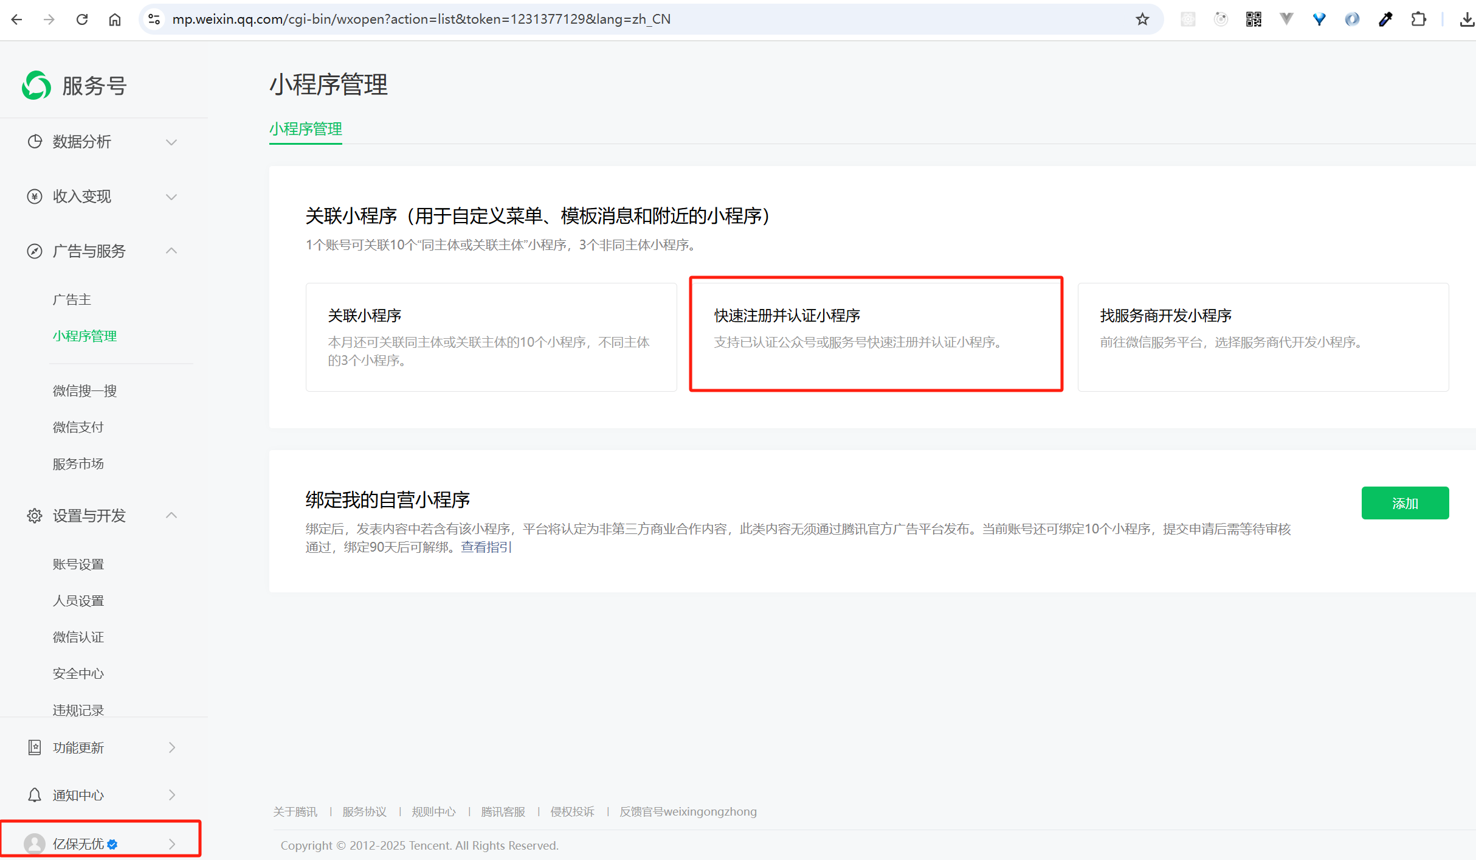Bookmark page with the star icon
The width and height of the screenshot is (1476, 860).
click(1142, 19)
